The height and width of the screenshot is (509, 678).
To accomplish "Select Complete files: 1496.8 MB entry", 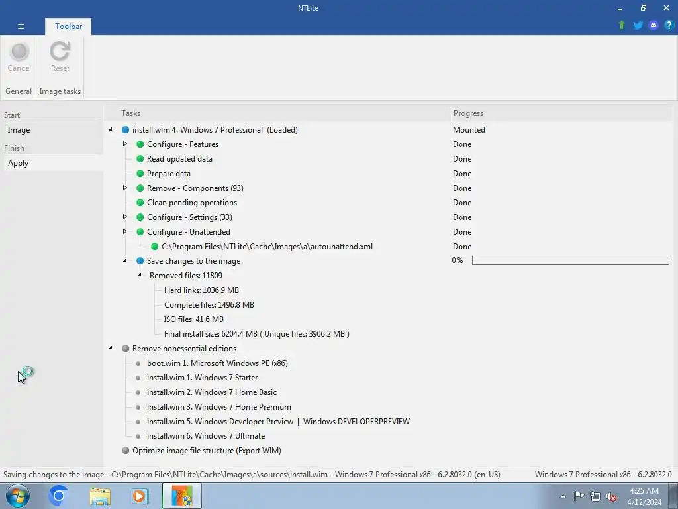I will tap(209, 305).
